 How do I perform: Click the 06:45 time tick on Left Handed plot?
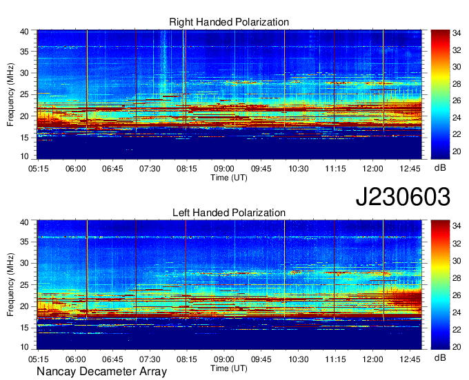point(112,359)
